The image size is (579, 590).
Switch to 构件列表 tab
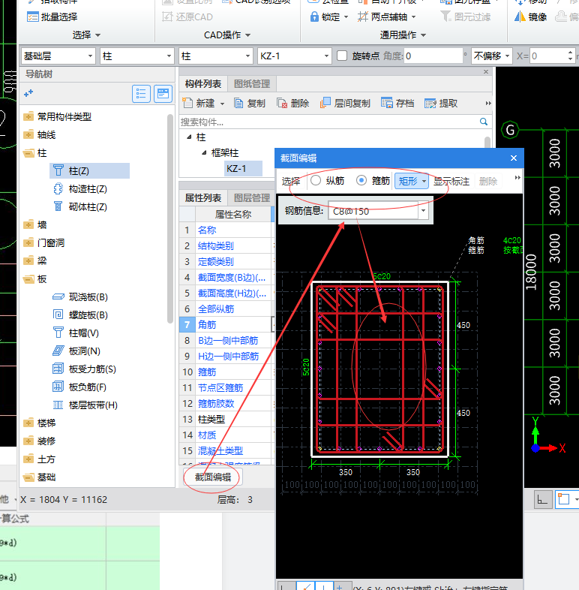pos(203,84)
